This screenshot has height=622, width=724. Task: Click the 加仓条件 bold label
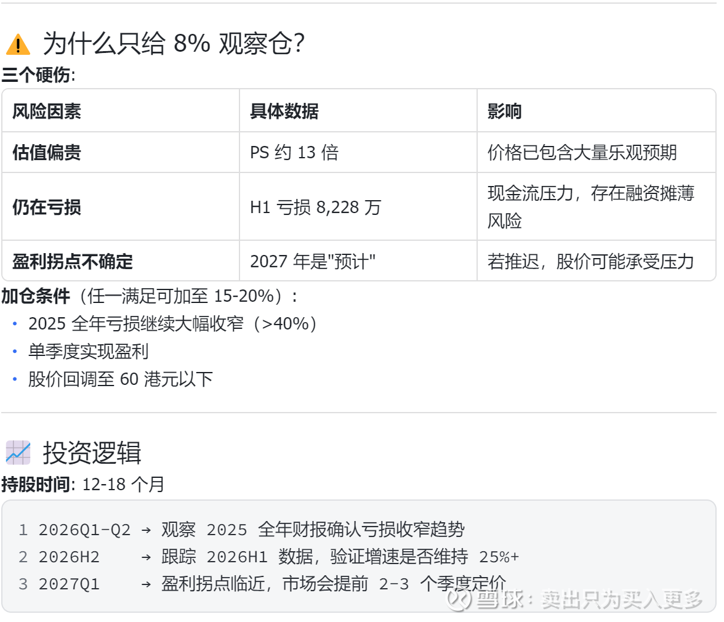click(36, 296)
